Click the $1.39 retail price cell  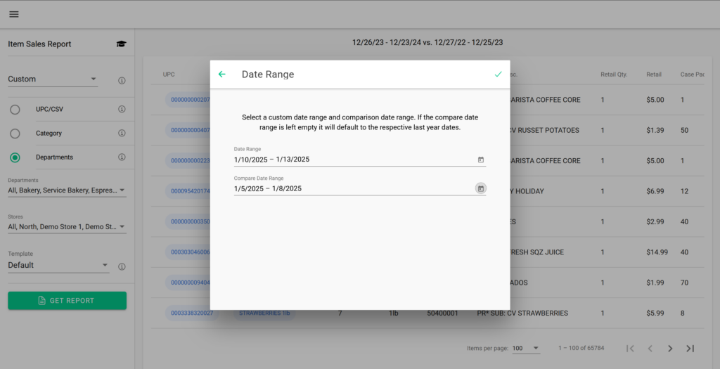coord(655,130)
